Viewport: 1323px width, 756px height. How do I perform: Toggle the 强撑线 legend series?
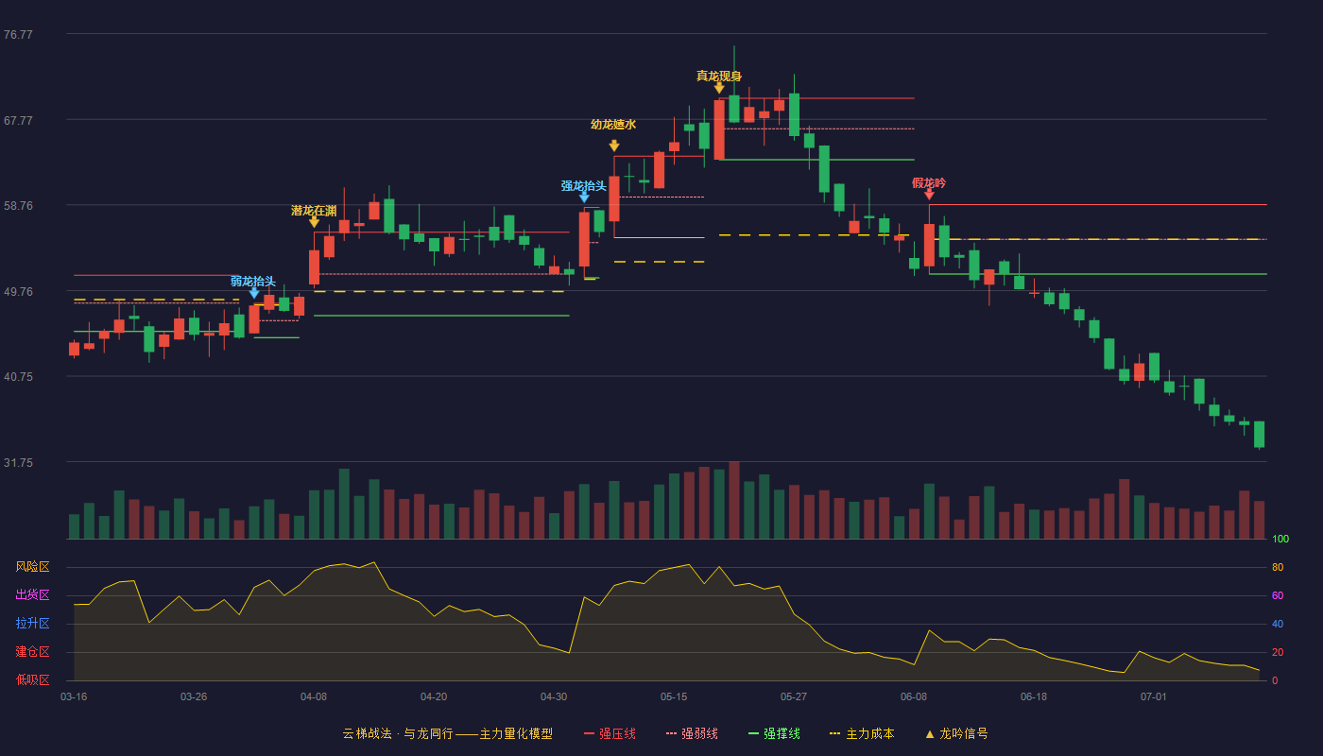click(774, 733)
